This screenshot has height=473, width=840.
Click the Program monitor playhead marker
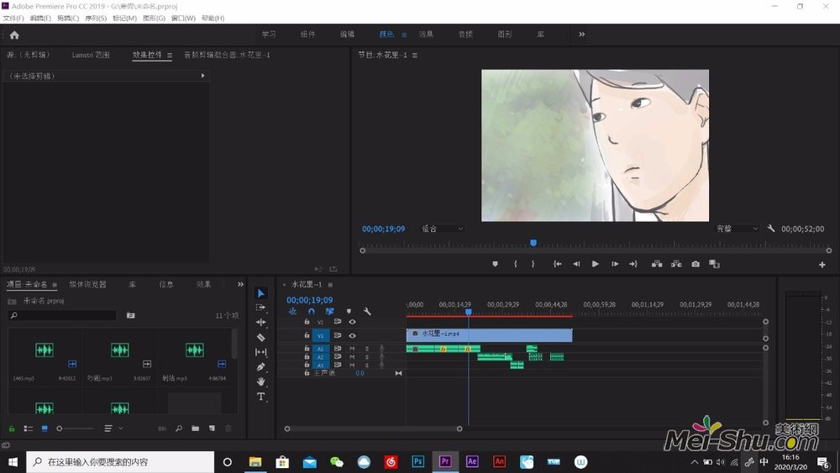point(533,243)
